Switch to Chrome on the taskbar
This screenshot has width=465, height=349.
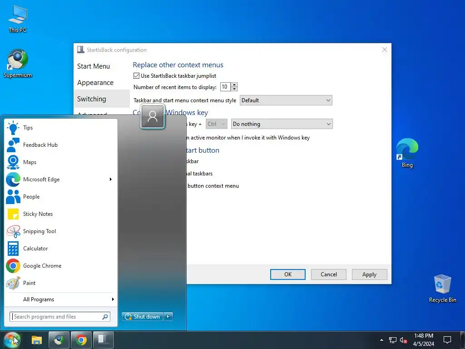81,340
